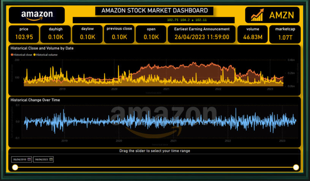Click the AMZN ticker label
Image resolution: width=310 pixels, height=181 pixels.
tap(282, 15)
